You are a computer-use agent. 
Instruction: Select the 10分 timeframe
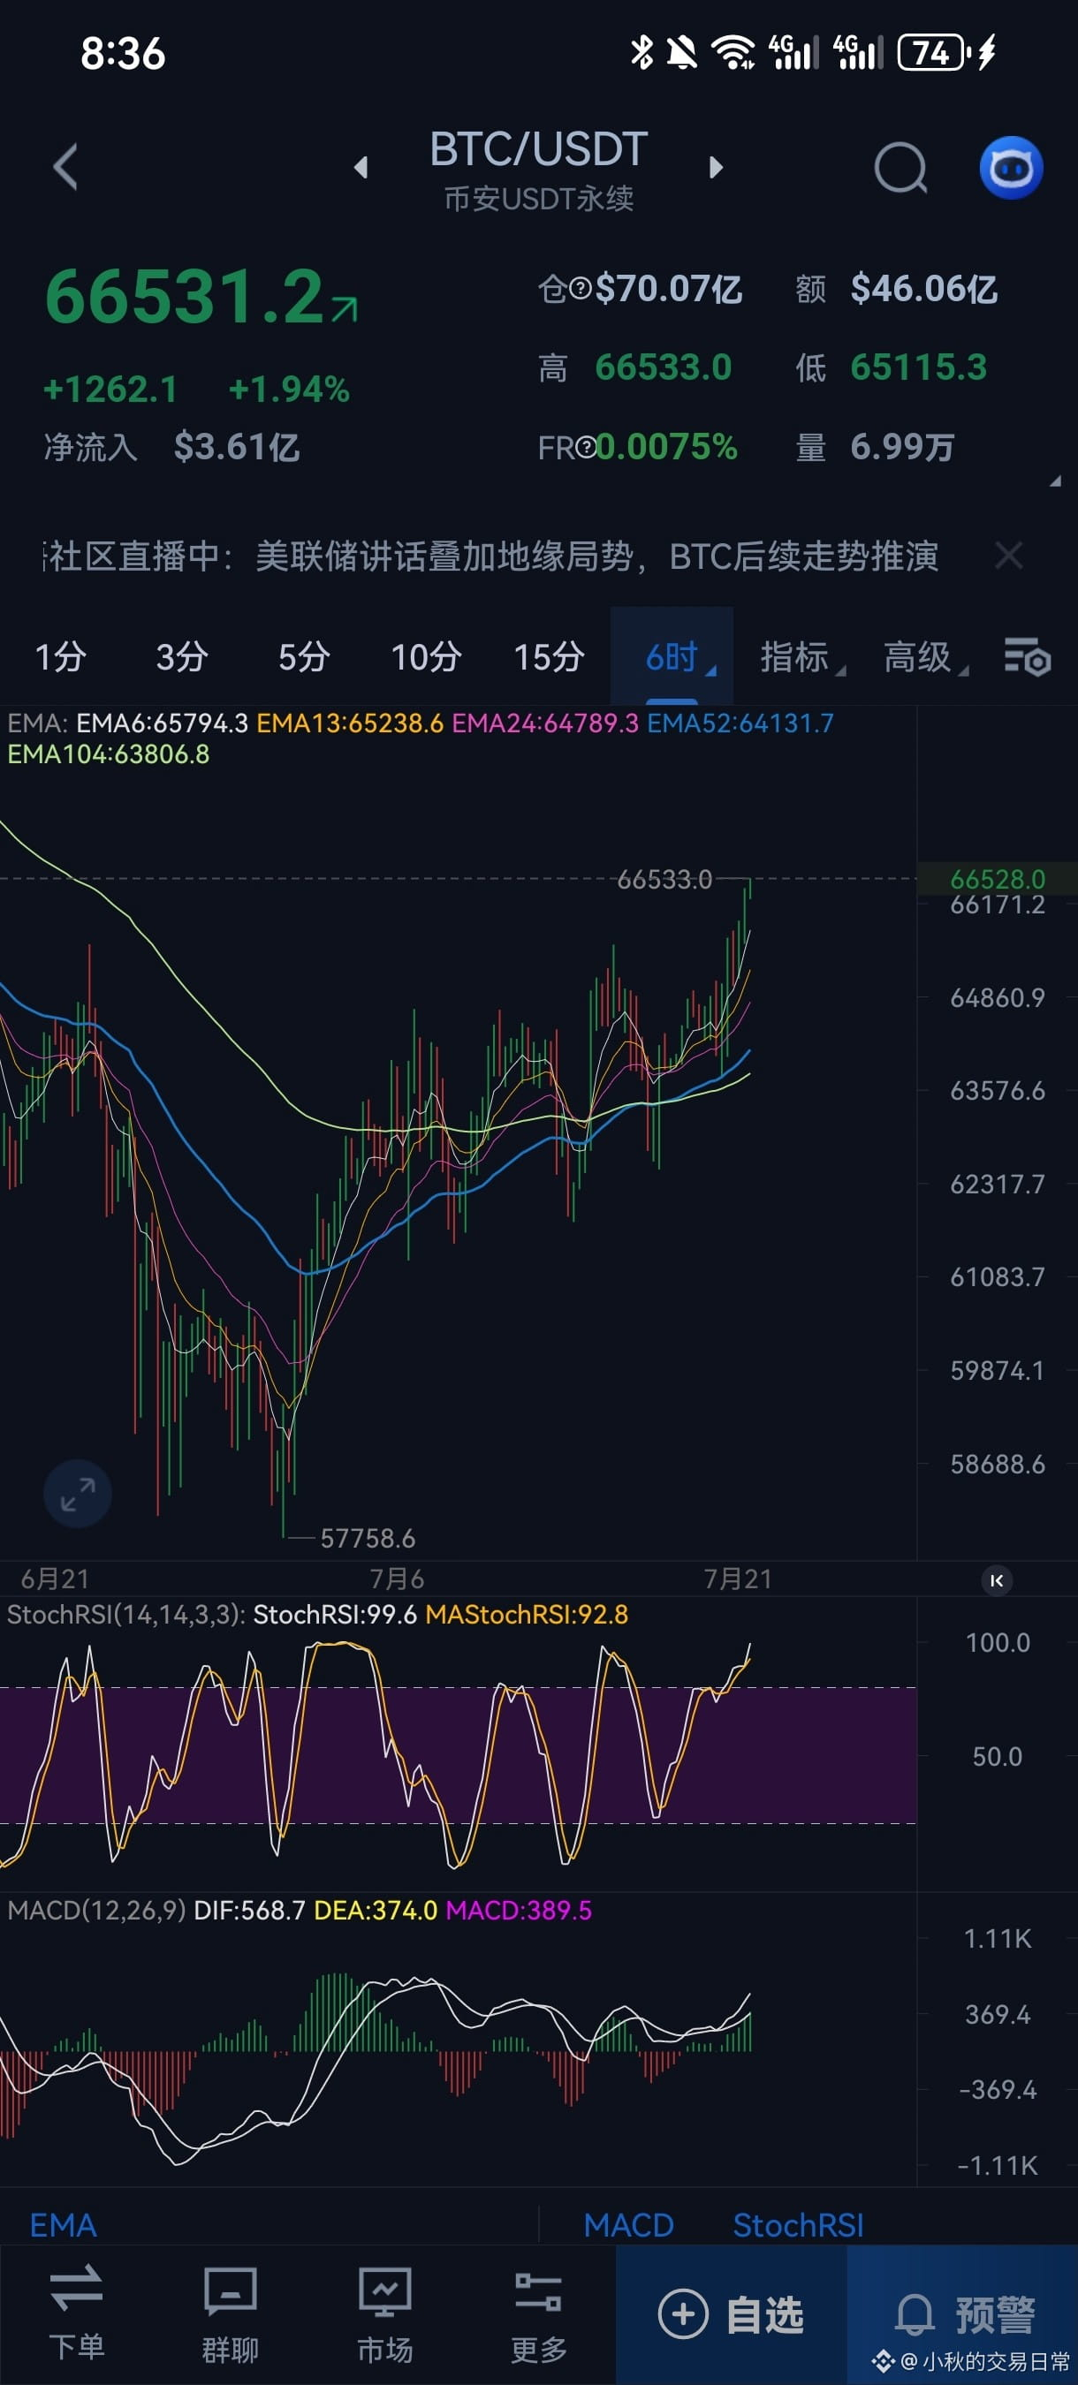[427, 657]
